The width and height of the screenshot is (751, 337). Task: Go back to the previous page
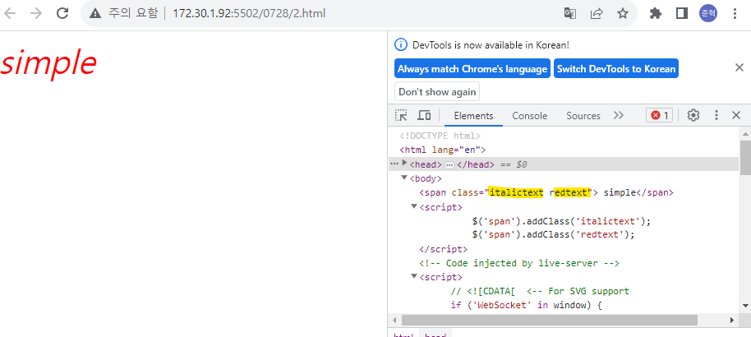10,13
